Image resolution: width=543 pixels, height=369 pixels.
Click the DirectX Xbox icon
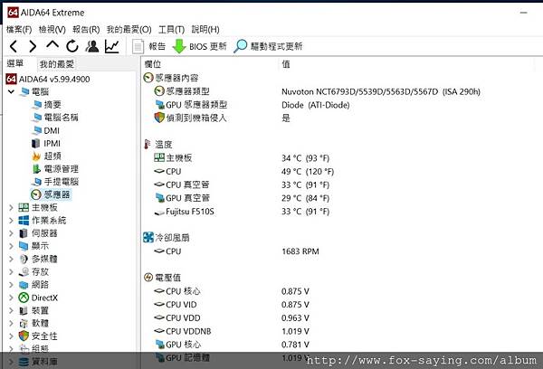click(x=24, y=298)
